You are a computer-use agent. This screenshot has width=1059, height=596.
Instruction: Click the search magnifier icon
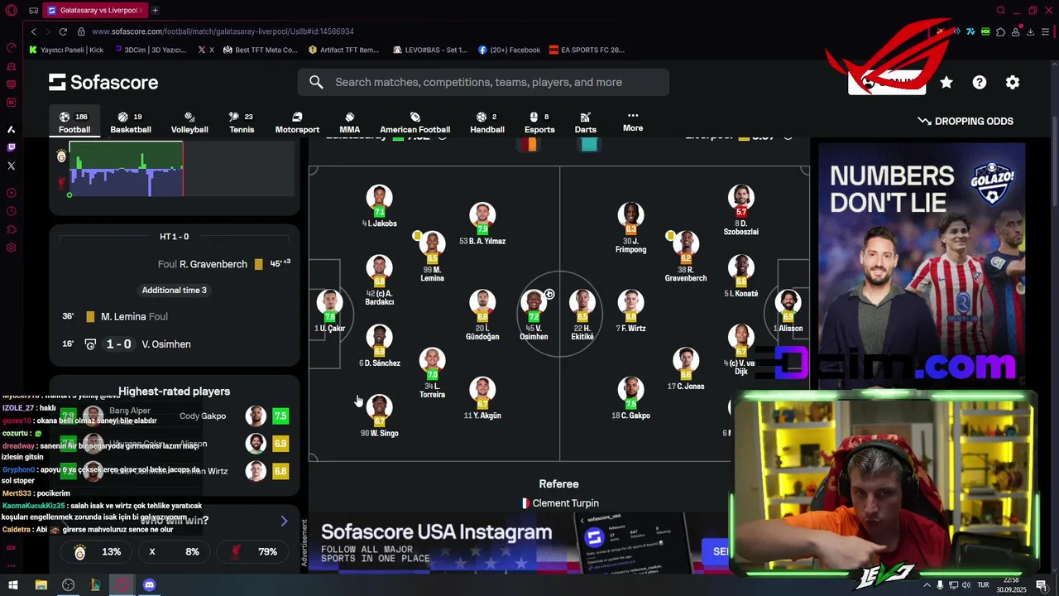(x=316, y=82)
